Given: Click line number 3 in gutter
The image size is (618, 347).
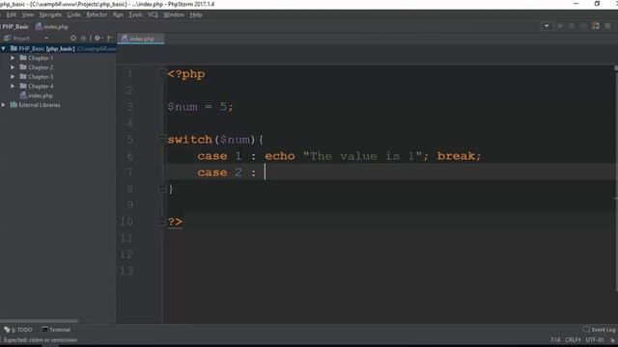Looking at the screenshot, I should click(x=129, y=107).
